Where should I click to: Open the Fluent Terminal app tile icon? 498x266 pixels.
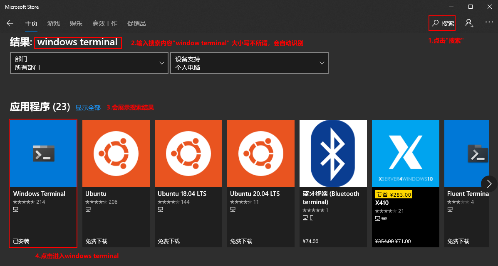tap(466, 153)
